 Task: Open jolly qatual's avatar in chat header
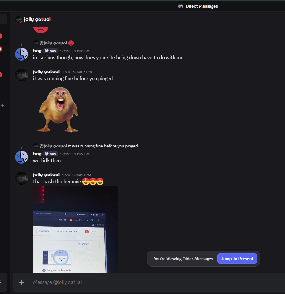click(18, 19)
